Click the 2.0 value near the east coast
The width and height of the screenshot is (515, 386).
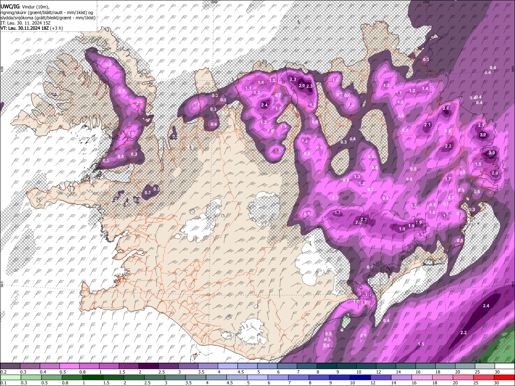(x=495, y=173)
